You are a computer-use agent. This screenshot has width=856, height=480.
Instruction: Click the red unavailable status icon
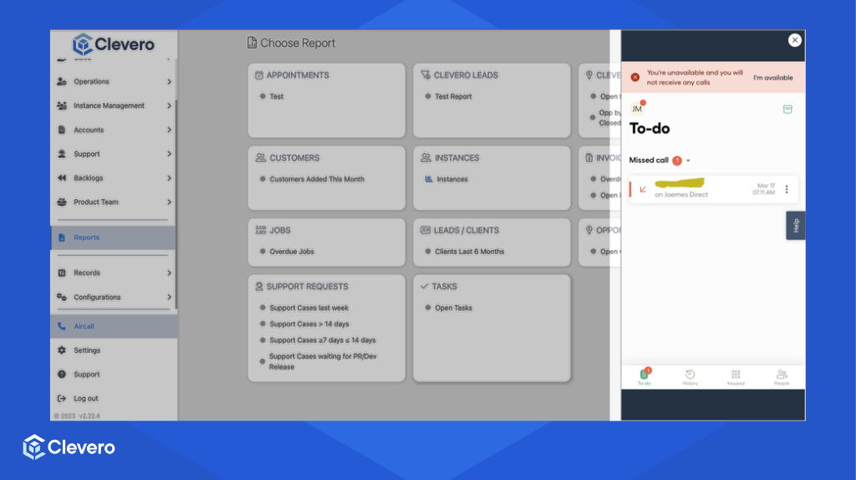[635, 77]
